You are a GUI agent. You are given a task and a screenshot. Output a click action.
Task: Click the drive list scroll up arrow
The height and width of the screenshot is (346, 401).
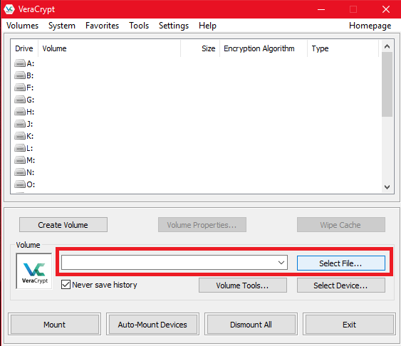point(387,46)
